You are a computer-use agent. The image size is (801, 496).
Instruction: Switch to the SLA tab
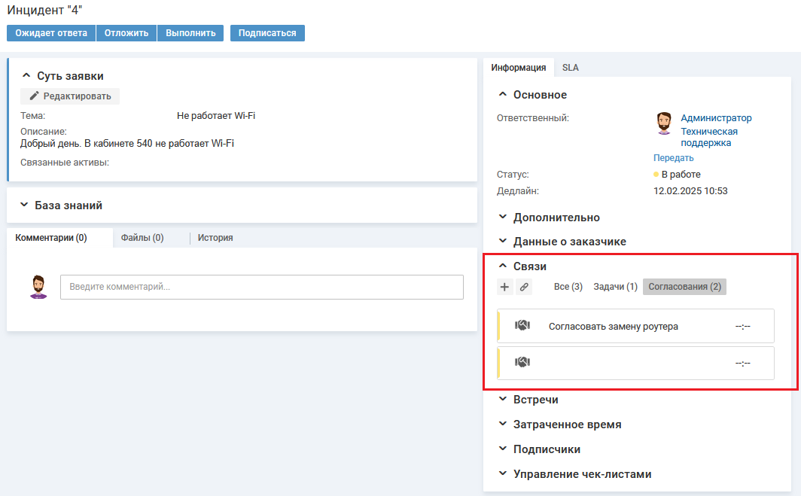570,68
